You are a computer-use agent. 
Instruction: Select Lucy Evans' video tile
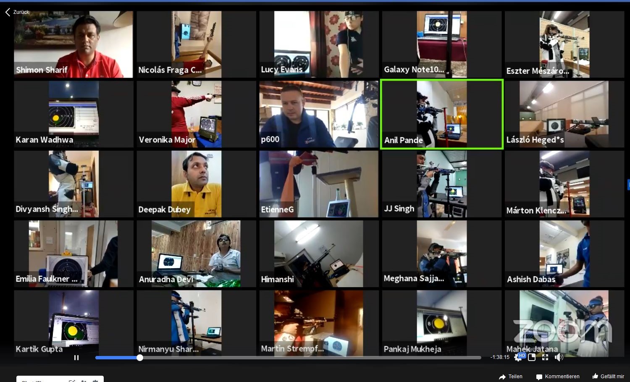coord(319,44)
